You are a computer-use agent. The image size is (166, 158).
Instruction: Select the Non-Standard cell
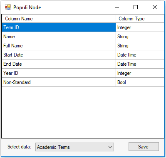[59, 82]
